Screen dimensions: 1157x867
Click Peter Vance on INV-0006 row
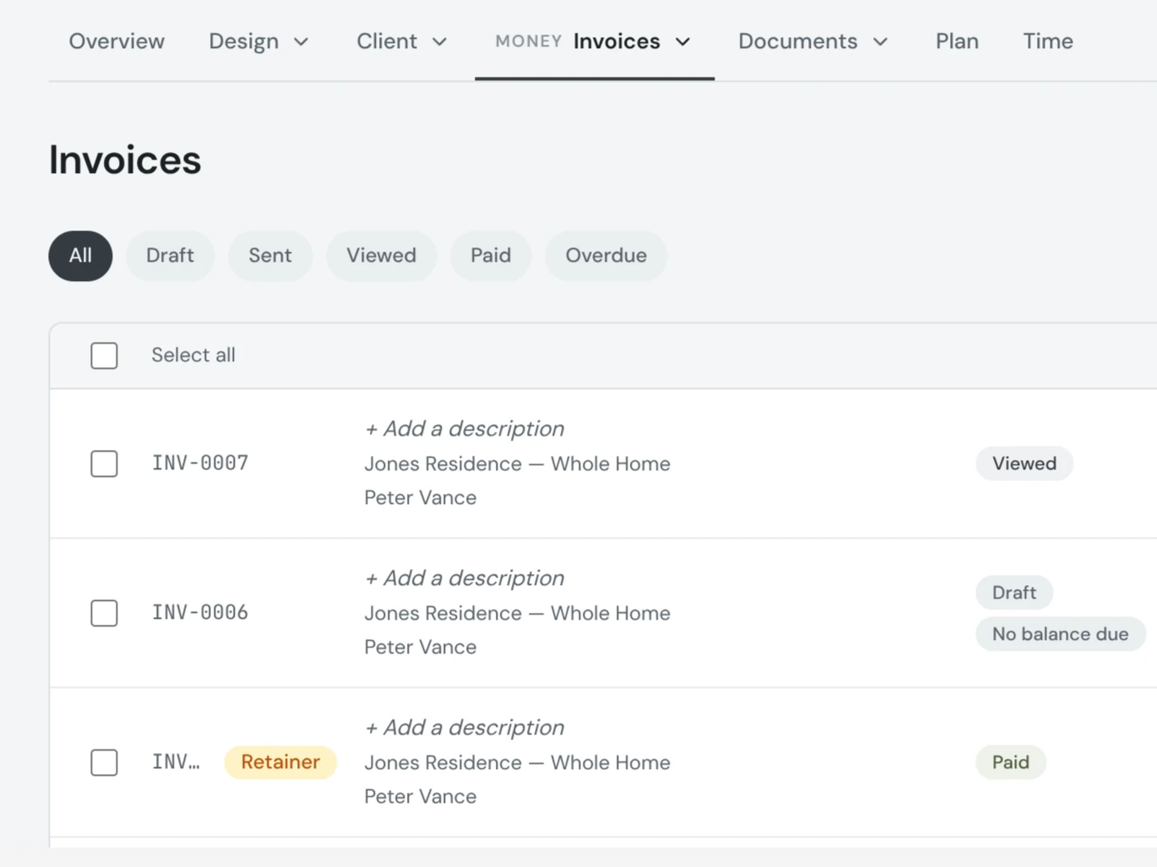(421, 648)
